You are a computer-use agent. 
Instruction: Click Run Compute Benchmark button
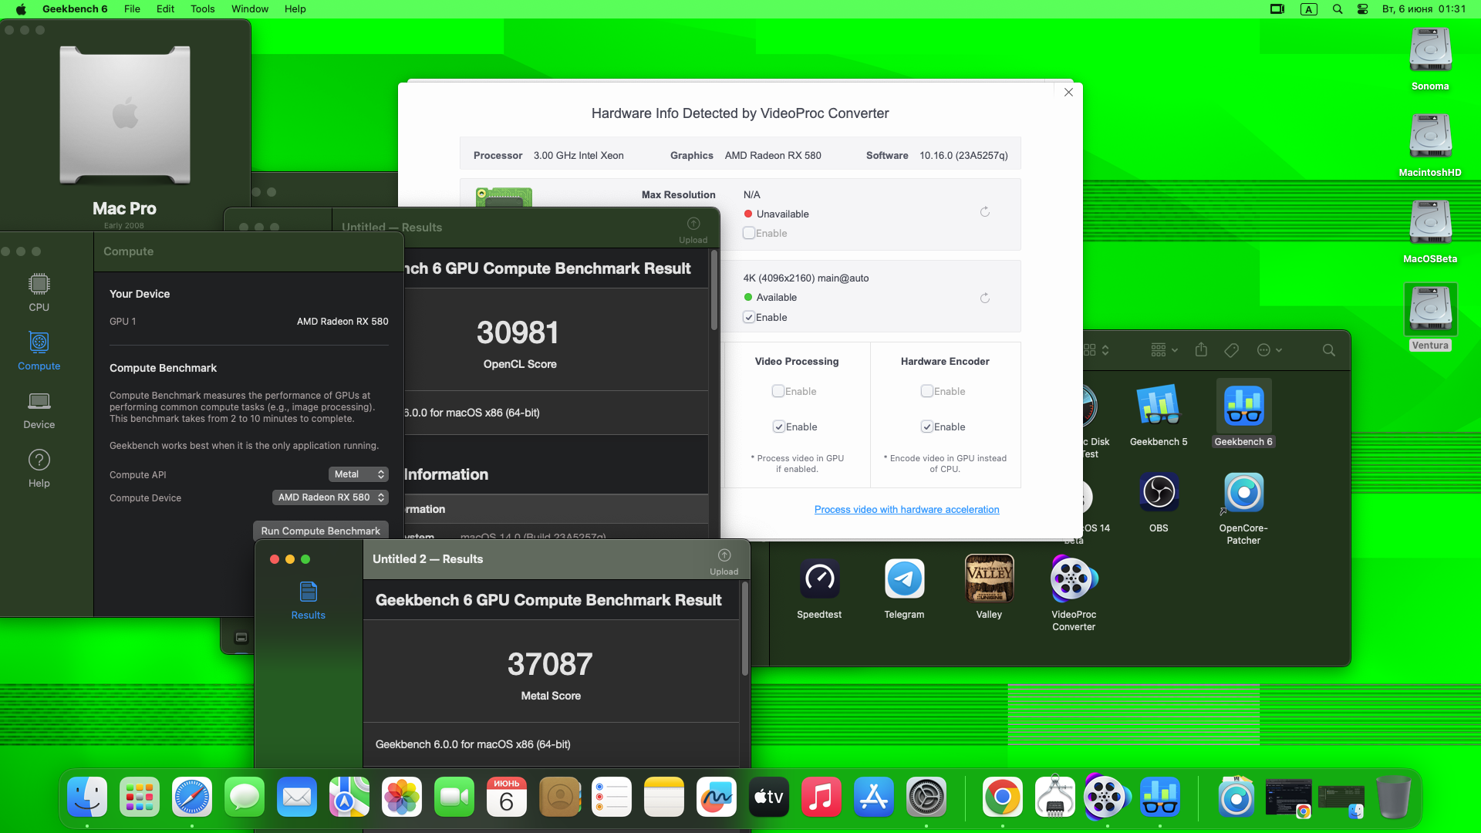(x=320, y=531)
